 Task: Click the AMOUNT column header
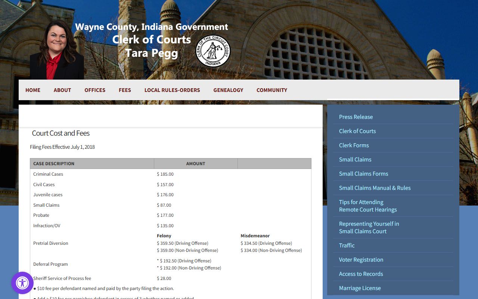pos(196,164)
